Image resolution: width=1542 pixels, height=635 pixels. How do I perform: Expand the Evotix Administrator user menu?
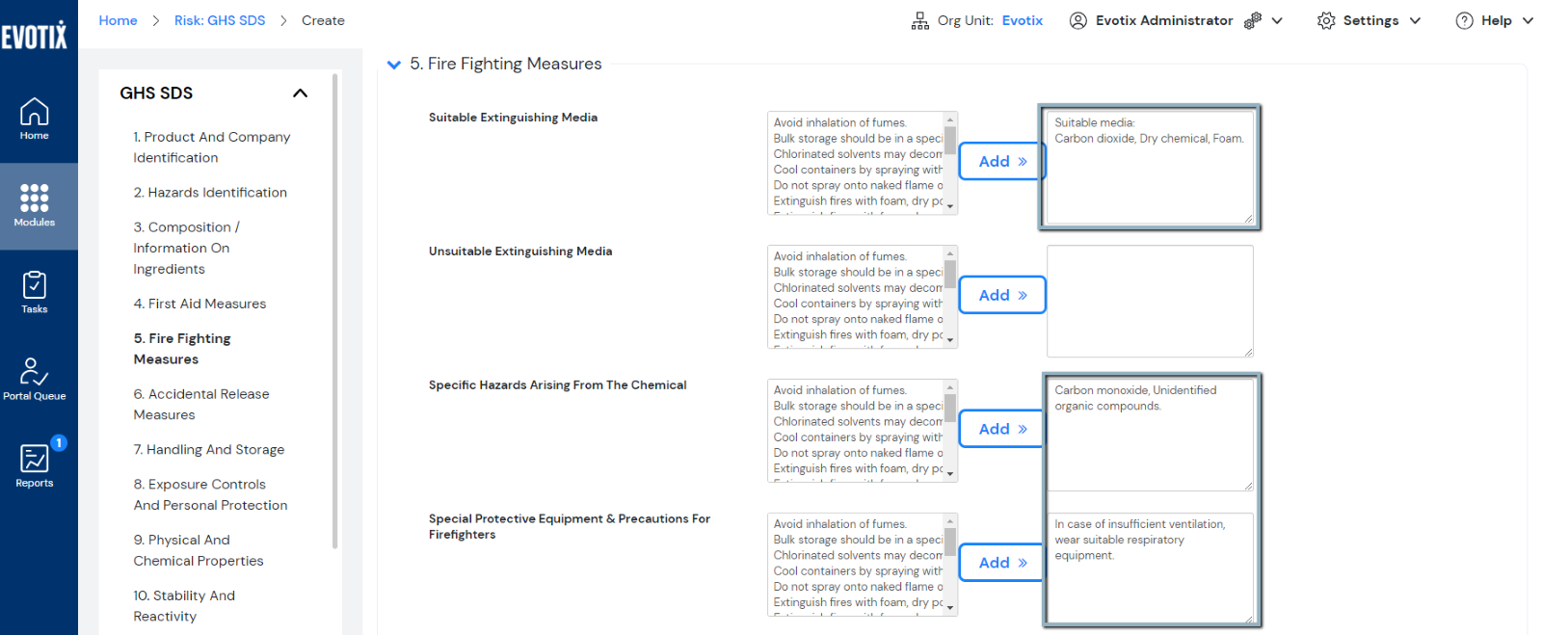[1277, 21]
